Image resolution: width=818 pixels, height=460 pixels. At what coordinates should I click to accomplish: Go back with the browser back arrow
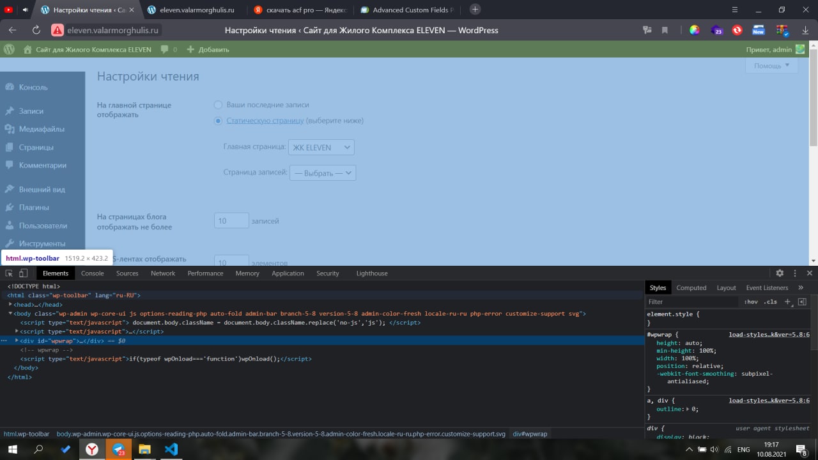click(12, 30)
